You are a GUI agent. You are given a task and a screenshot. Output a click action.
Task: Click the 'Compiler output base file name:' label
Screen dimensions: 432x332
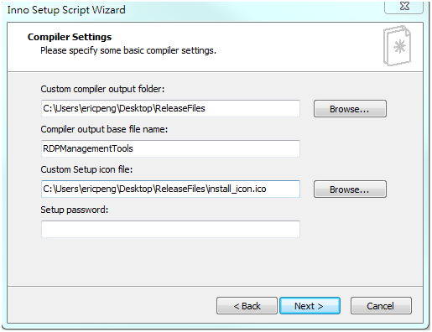click(x=104, y=129)
